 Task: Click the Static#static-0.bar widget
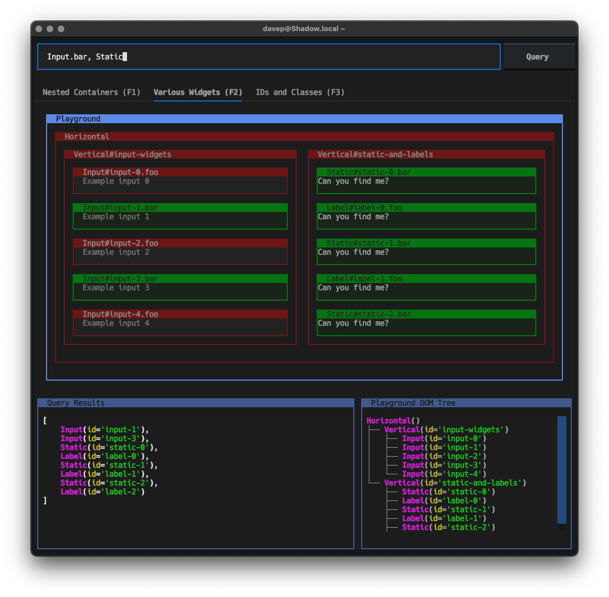[426, 181]
